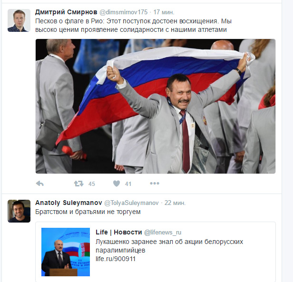Open the quoted tweet about Лукашенко
Image resolution: width=293 pixels, height=282 pixels.
(156, 252)
